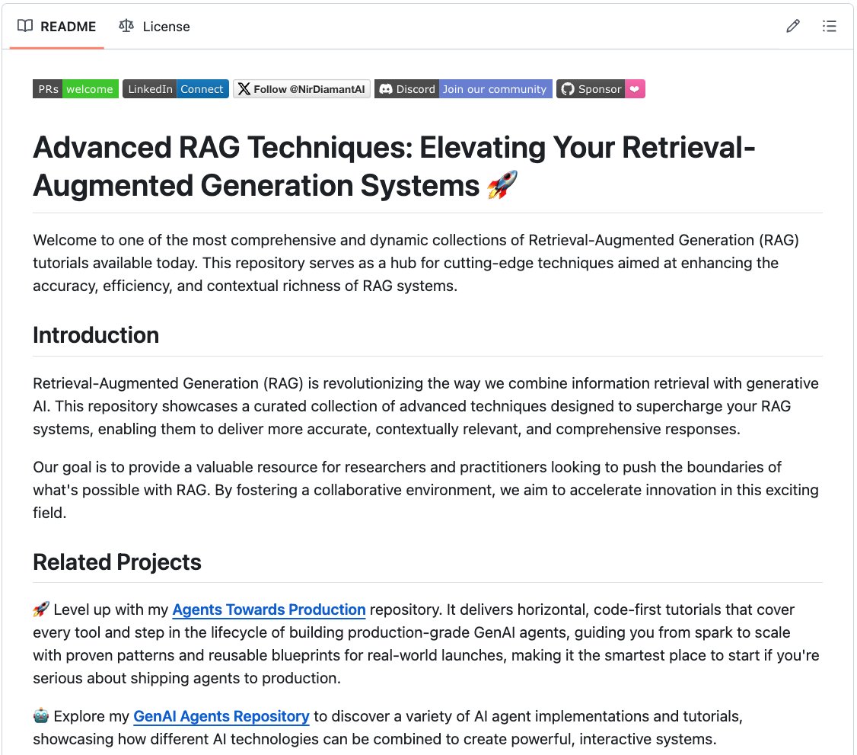Viewport: 857px width, 755px height.
Task: Open the outline list icon
Action: [829, 26]
